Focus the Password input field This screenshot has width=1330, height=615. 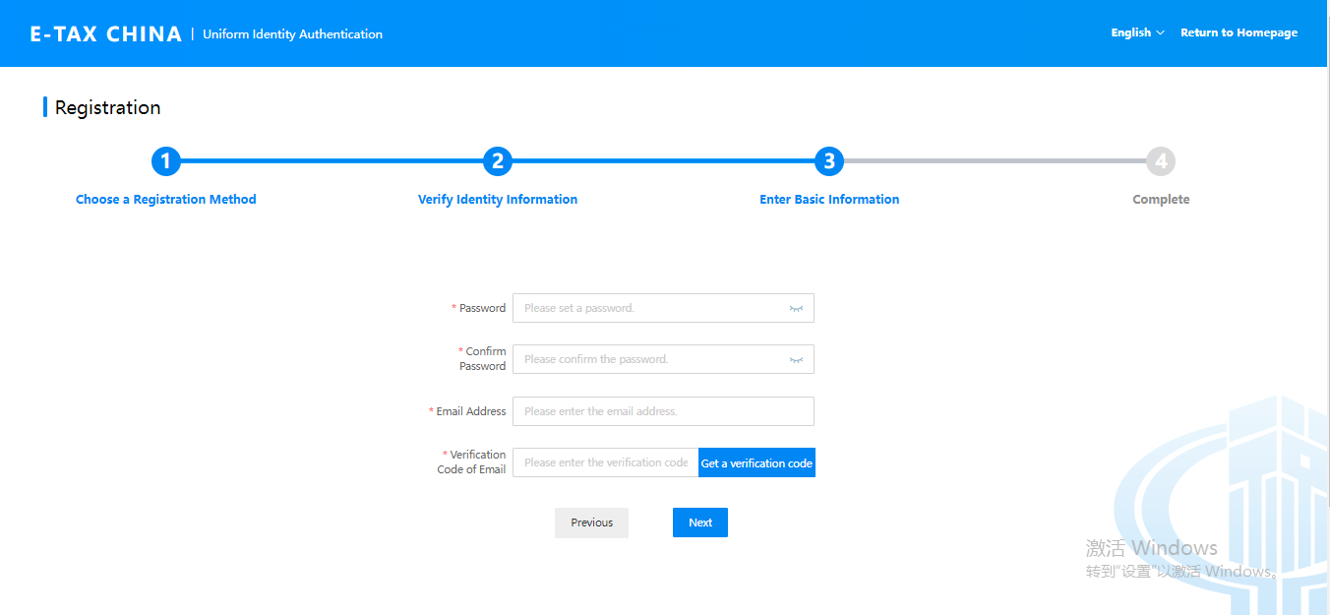click(649, 308)
